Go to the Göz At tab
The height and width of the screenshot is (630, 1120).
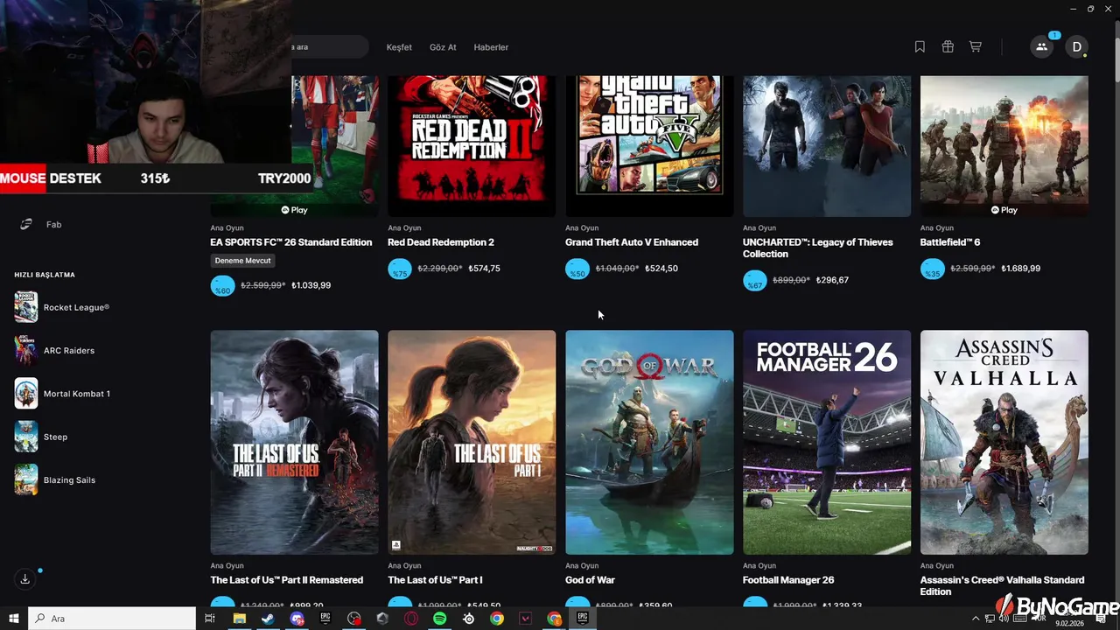pyautogui.click(x=443, y=47)
